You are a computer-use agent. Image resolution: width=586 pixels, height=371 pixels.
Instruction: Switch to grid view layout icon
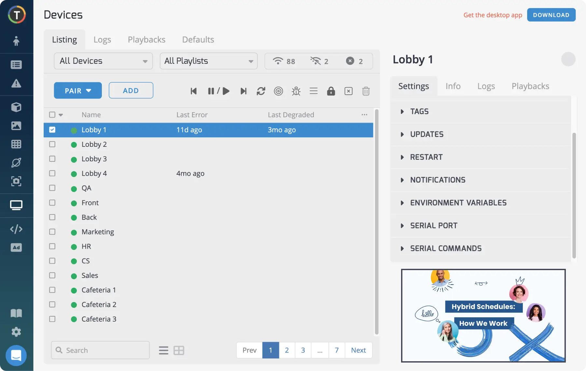(x=179, y=350)
